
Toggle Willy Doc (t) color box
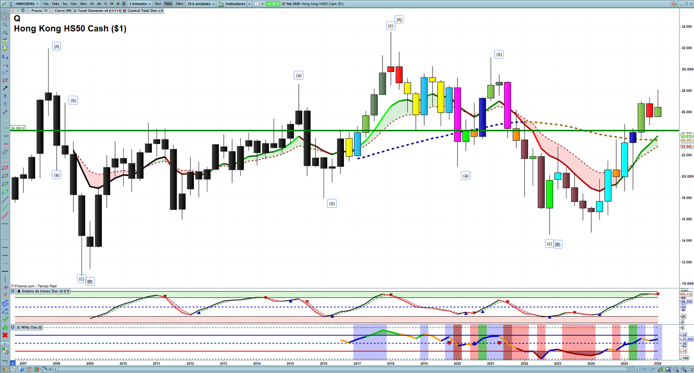[x=19, y=328]
